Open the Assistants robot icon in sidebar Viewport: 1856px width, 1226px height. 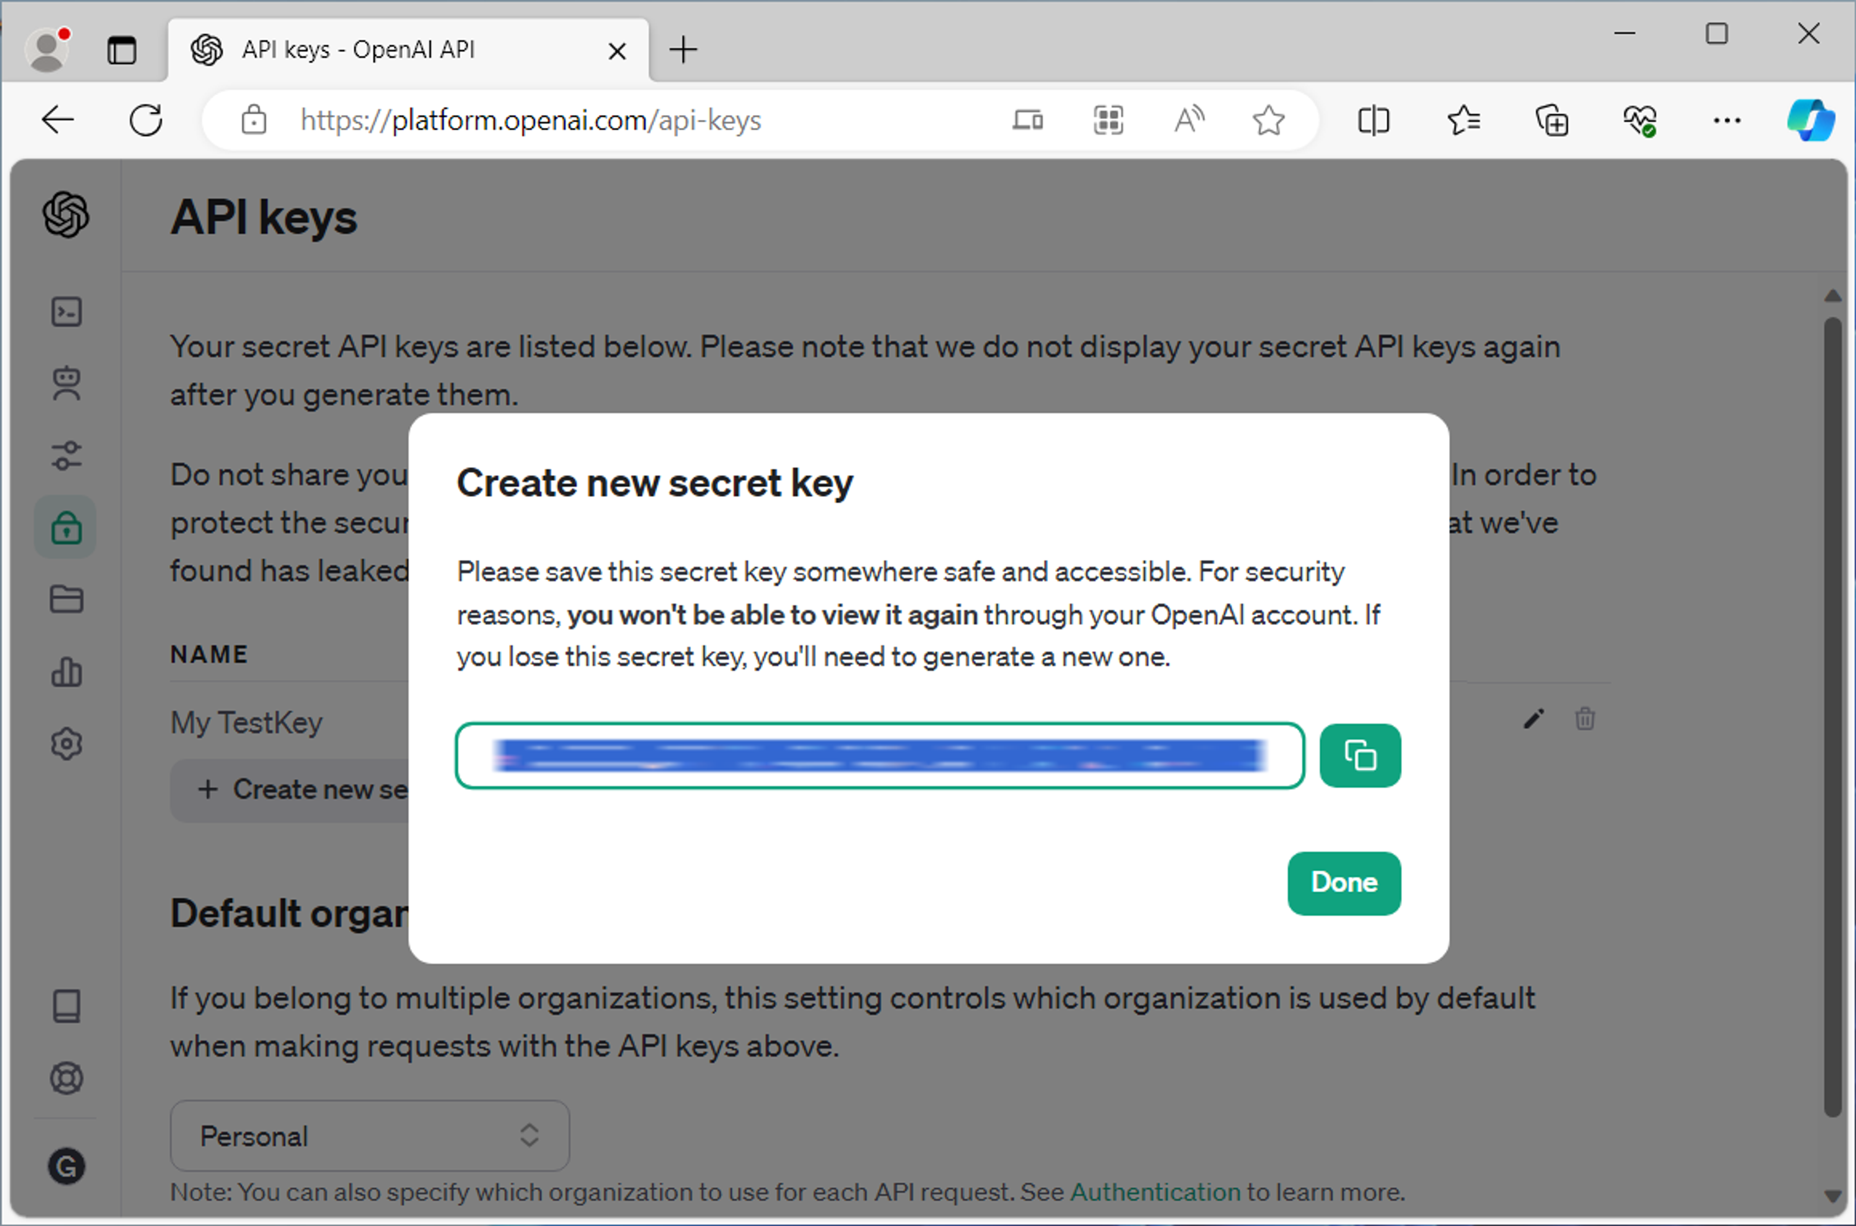pyautogui.click(x=67, y=383)
